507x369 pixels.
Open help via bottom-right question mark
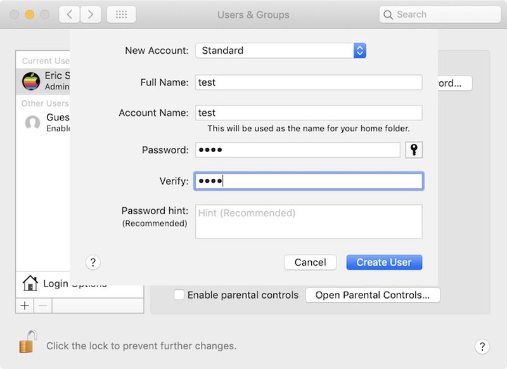point(484,346)
